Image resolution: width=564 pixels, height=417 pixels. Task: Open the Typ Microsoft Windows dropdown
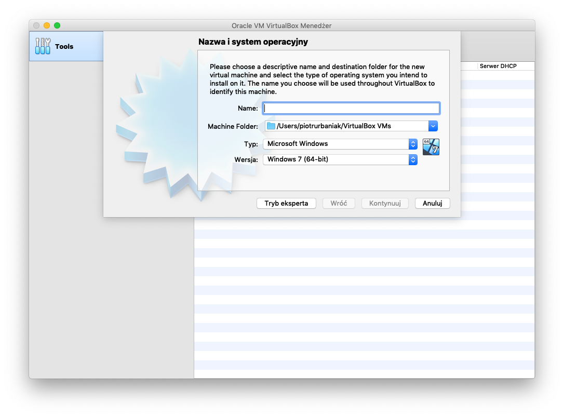click(340, 144)
